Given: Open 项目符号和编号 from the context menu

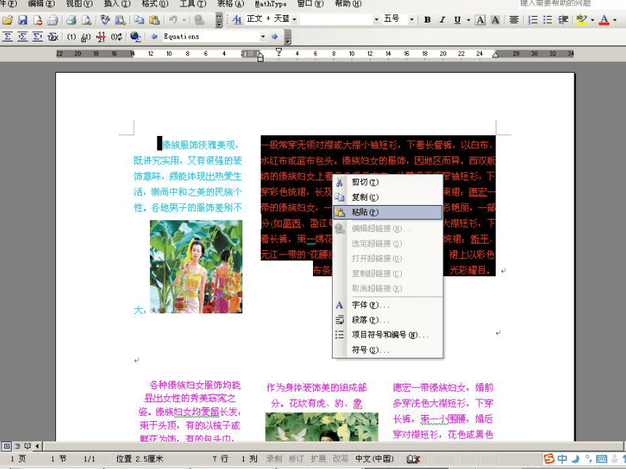Looking at the screenshot, I should coord(388,335).
